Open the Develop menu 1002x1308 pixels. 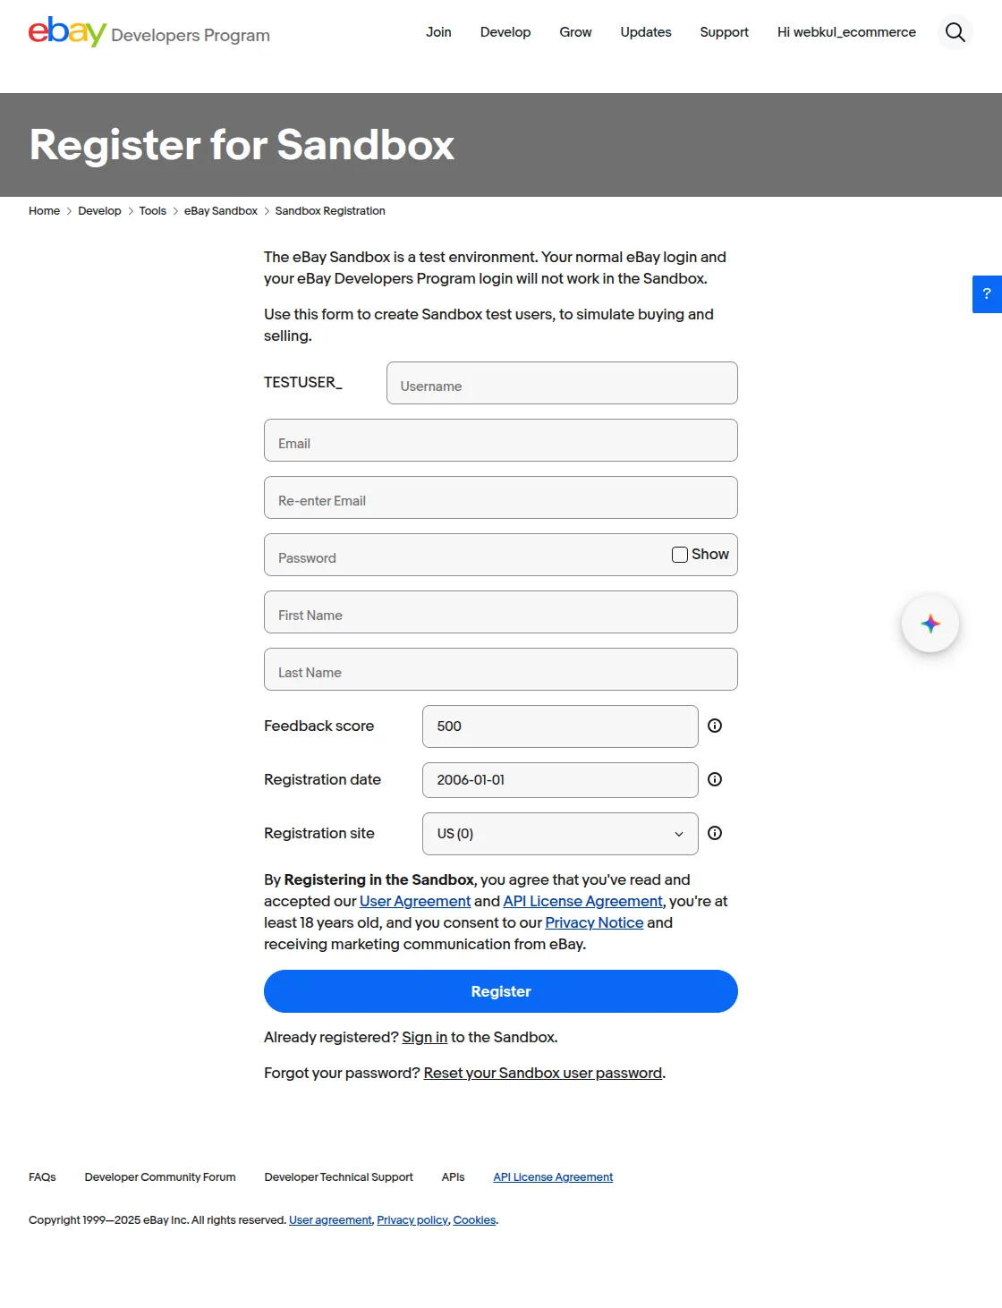pyautogui.click(x=505, y=32)
